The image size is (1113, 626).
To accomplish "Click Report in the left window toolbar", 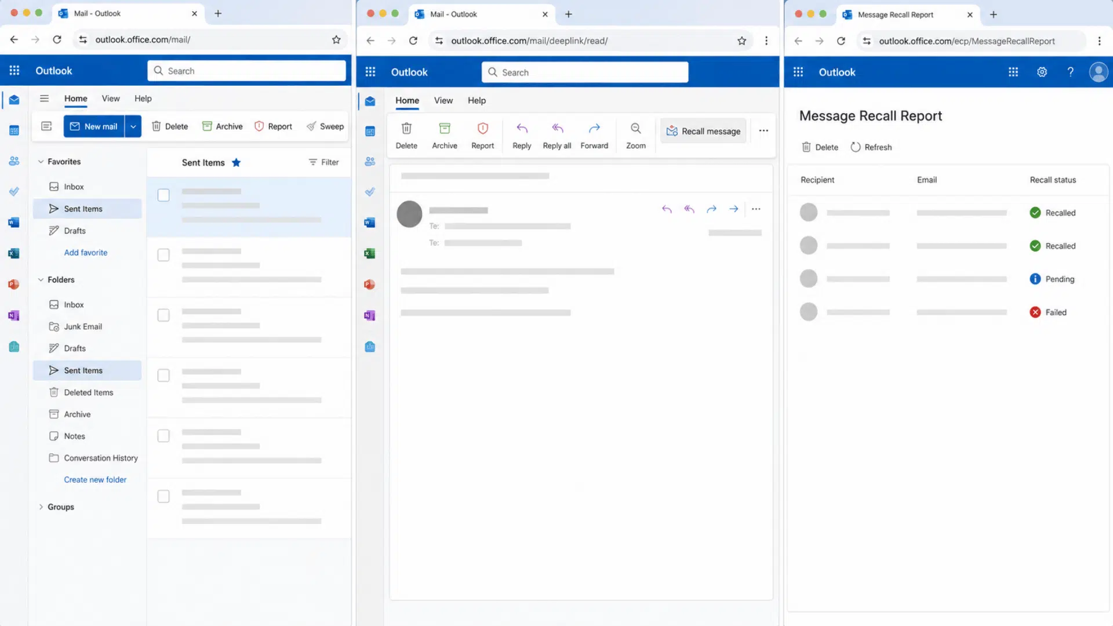I will pos(273,126).
